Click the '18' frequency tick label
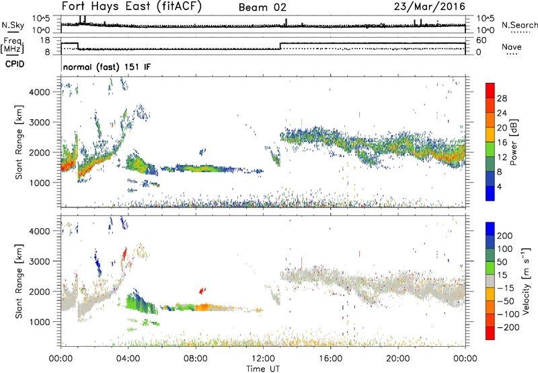Image resolution: width=538 pixels, height=373 pixels. 45,40
